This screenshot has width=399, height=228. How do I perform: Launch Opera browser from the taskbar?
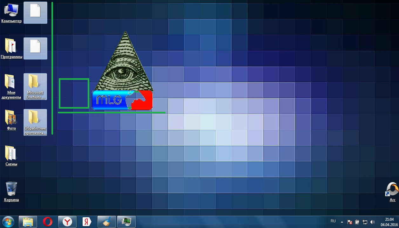click(48, 222)
